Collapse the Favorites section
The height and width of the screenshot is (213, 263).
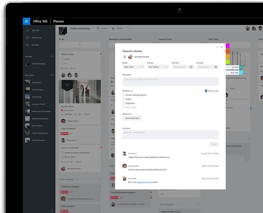tap(52, 56)
